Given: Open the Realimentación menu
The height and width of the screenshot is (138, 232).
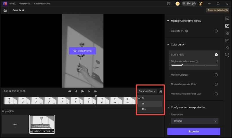Looking at the screenshot, I should click(x=42, y=3).
